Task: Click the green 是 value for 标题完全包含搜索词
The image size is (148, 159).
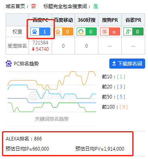Action: [96, 6]
